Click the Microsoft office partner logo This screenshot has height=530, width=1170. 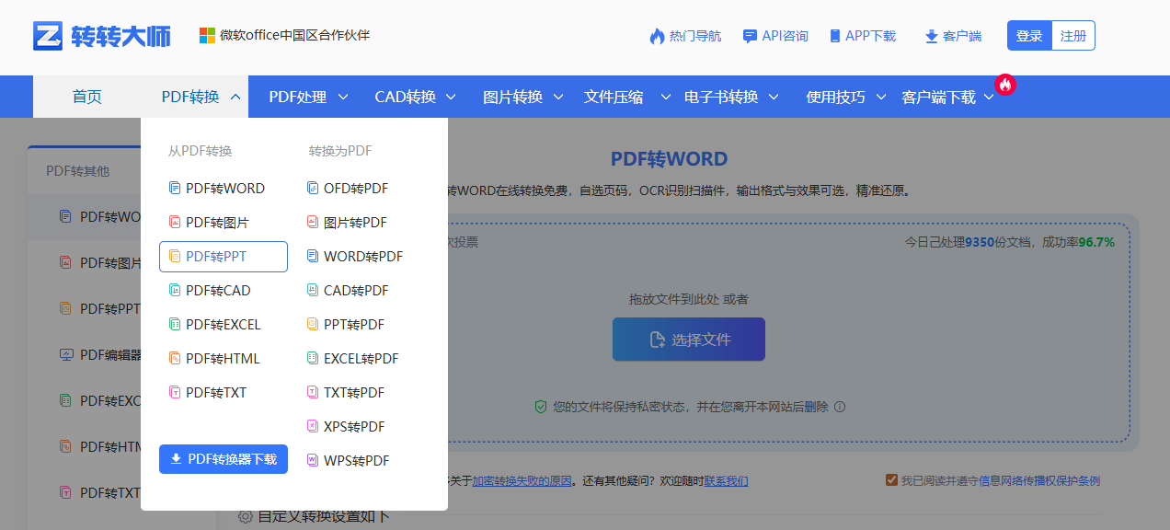[207, 36]
